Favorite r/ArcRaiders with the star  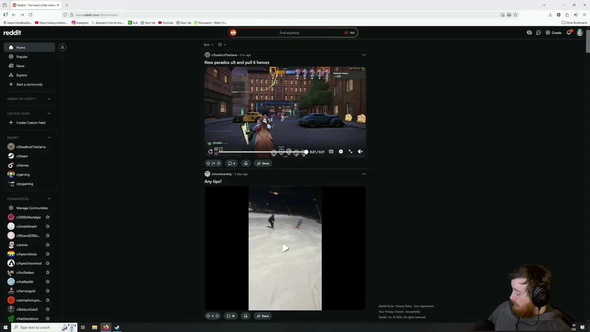pyautogui.click(x=47, y=273)
